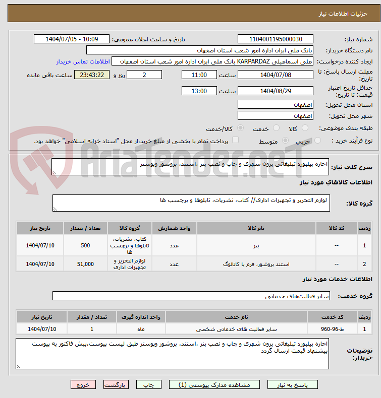This screenshot has width=381, height=398.
Task: Select the کالا/خدمت radio button
Action: 240,128
